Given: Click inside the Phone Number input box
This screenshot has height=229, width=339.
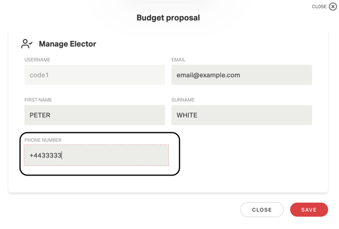Looking at the screenshot, I should (96, 155).
